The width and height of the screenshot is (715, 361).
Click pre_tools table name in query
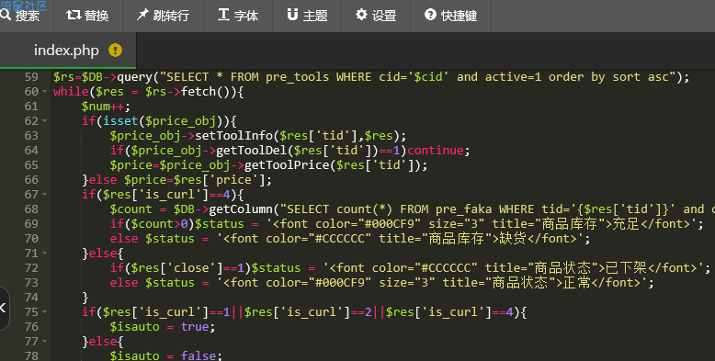click(298, 77)
